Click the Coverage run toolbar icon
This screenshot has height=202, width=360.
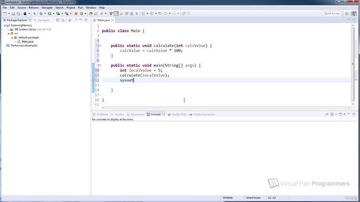point(58,13)
